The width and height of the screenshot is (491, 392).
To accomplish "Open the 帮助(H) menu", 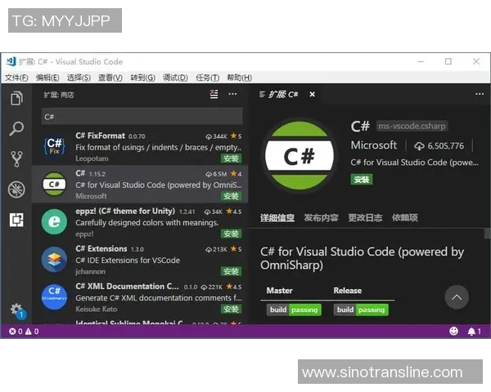I will pos(239,78).
